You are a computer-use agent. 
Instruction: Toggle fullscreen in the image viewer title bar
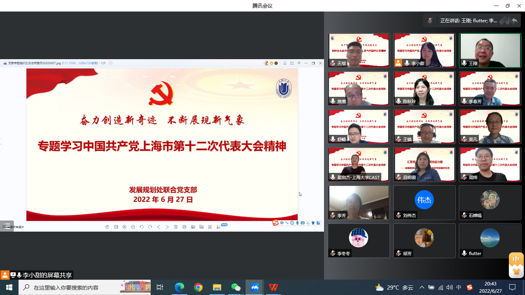point(292,63)
